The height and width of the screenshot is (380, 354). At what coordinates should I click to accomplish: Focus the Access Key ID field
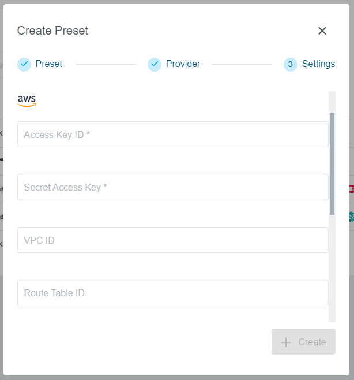(x=173, y=135)
